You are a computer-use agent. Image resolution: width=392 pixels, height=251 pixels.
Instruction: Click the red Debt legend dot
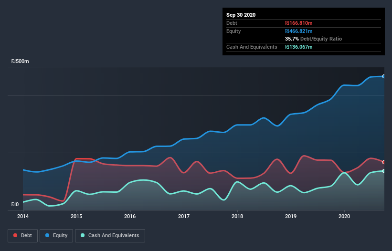point(15,235)
